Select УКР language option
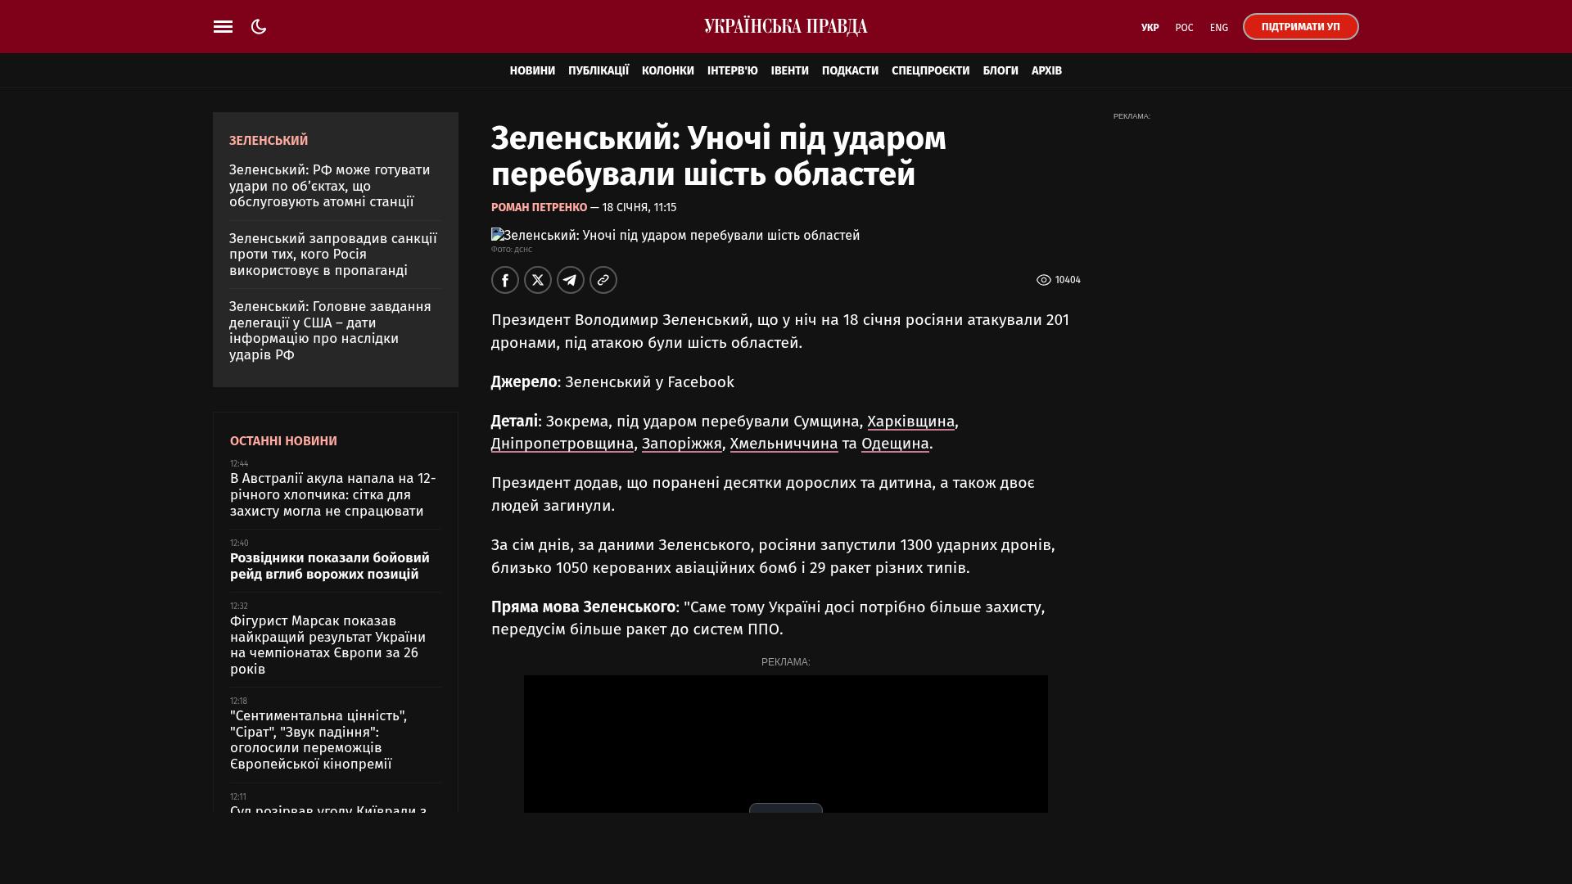The width and height of the screenshot is (1572, 884). coord(1150,28)
